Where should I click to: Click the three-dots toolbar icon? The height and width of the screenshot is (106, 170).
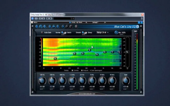pyautogui.click(x=50, y=27)
